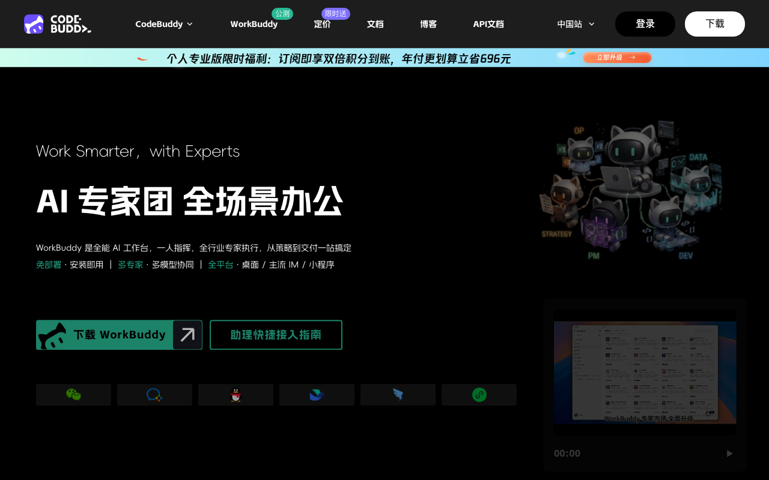769x480 pixels.
Task: Open the API文档 menu item
Action: [x=488, y=24]
